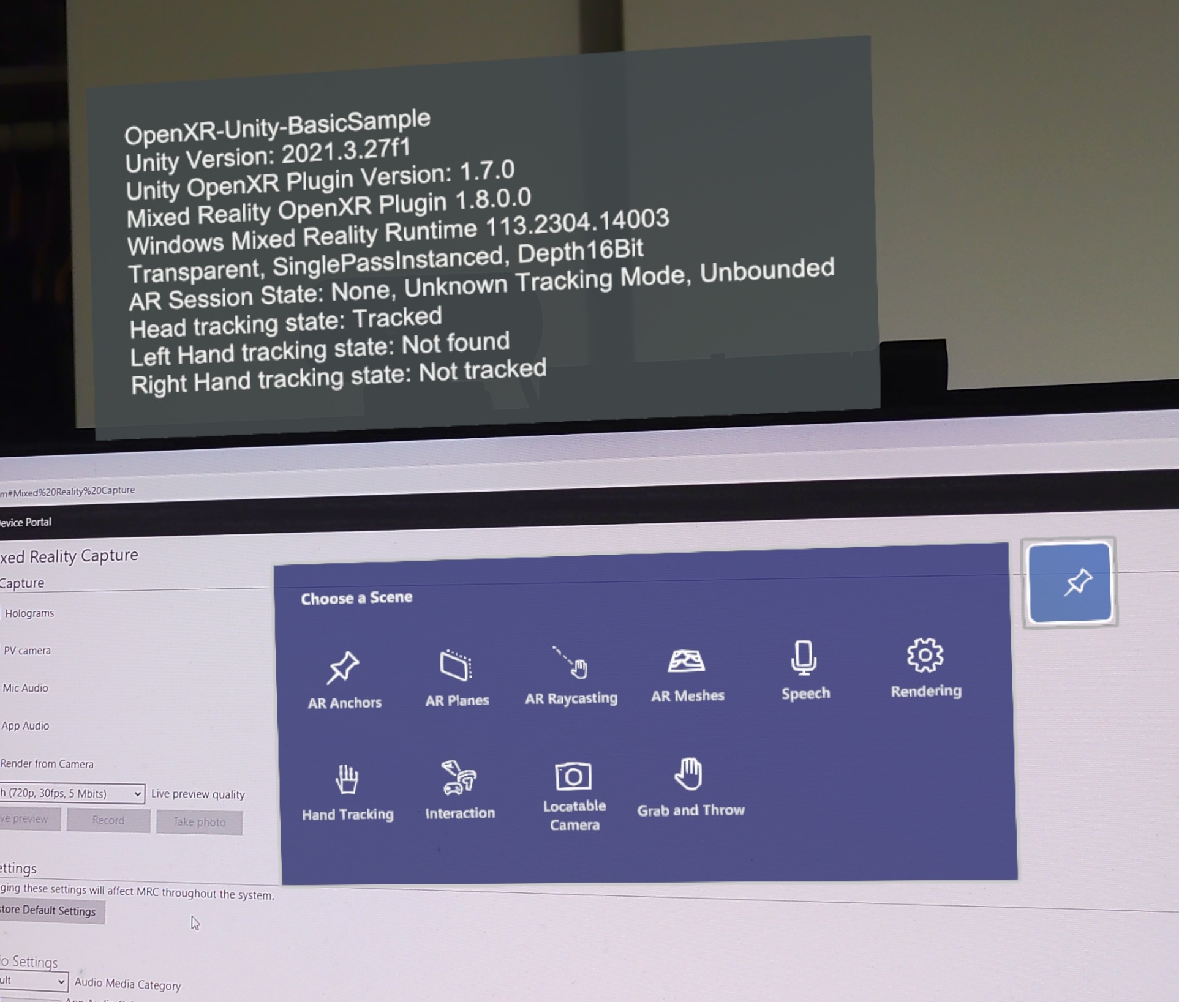Launch the Locatable Camera scene
The image size is (1179, 1002).
click(x=574, y=797)
